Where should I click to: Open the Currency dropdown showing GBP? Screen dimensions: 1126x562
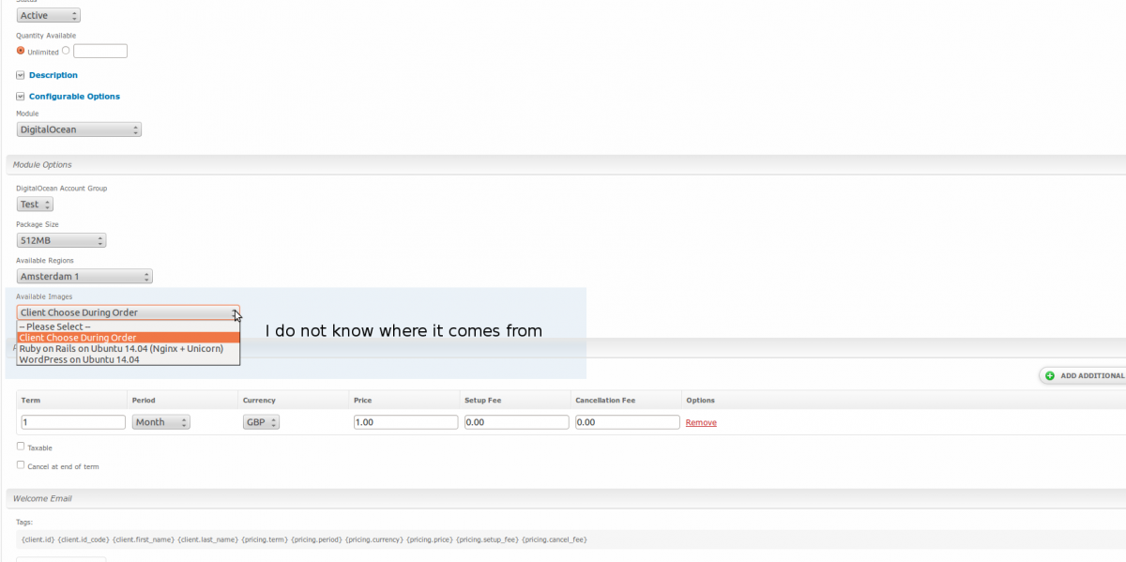(262, 422)
